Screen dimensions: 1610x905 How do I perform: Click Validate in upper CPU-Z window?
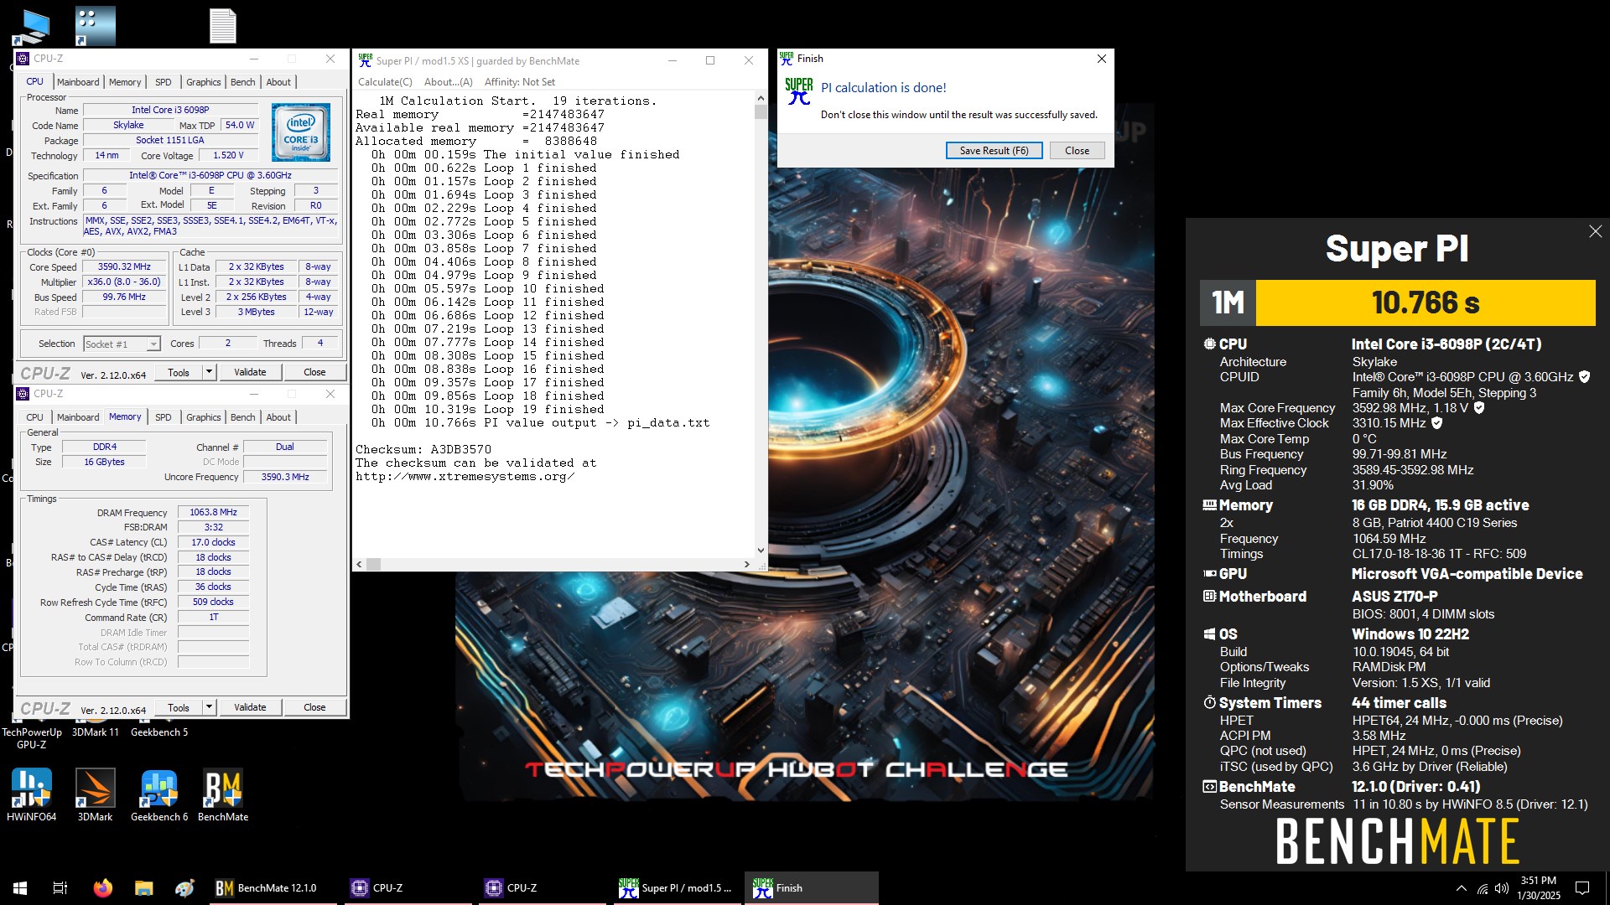coord(250,372)
